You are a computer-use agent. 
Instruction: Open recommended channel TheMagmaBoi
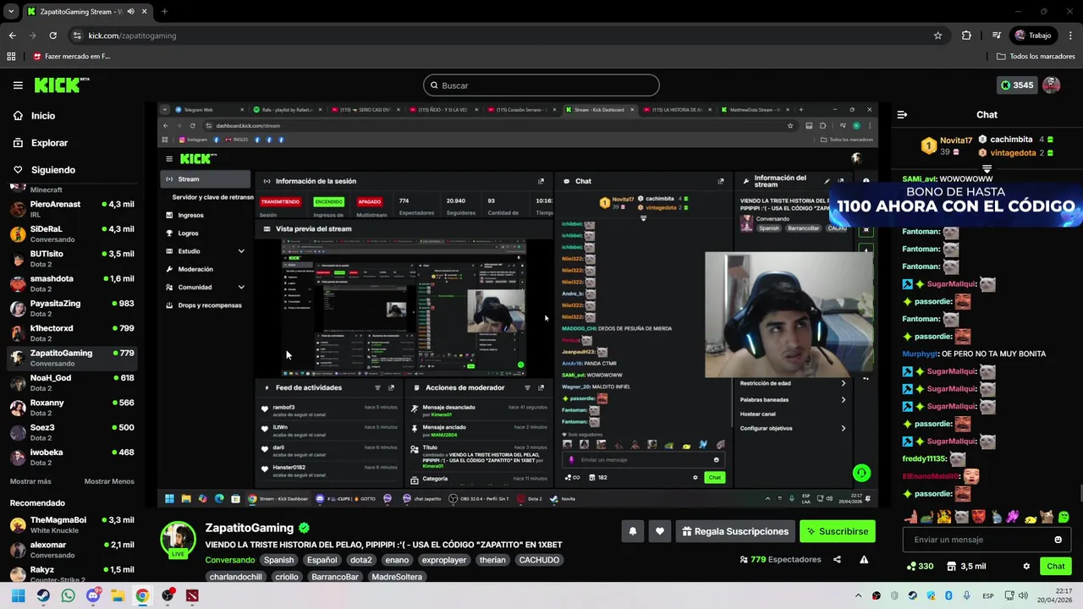(x=73, y=524)
